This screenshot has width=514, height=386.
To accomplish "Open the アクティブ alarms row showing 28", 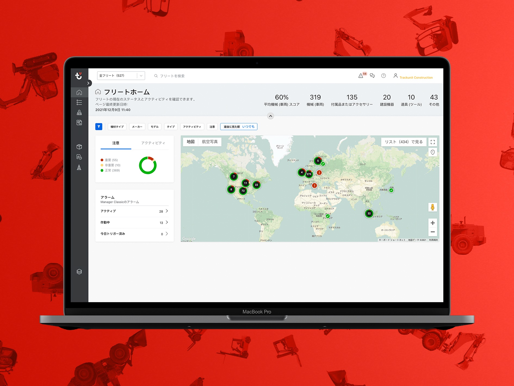I will (134, 211).
